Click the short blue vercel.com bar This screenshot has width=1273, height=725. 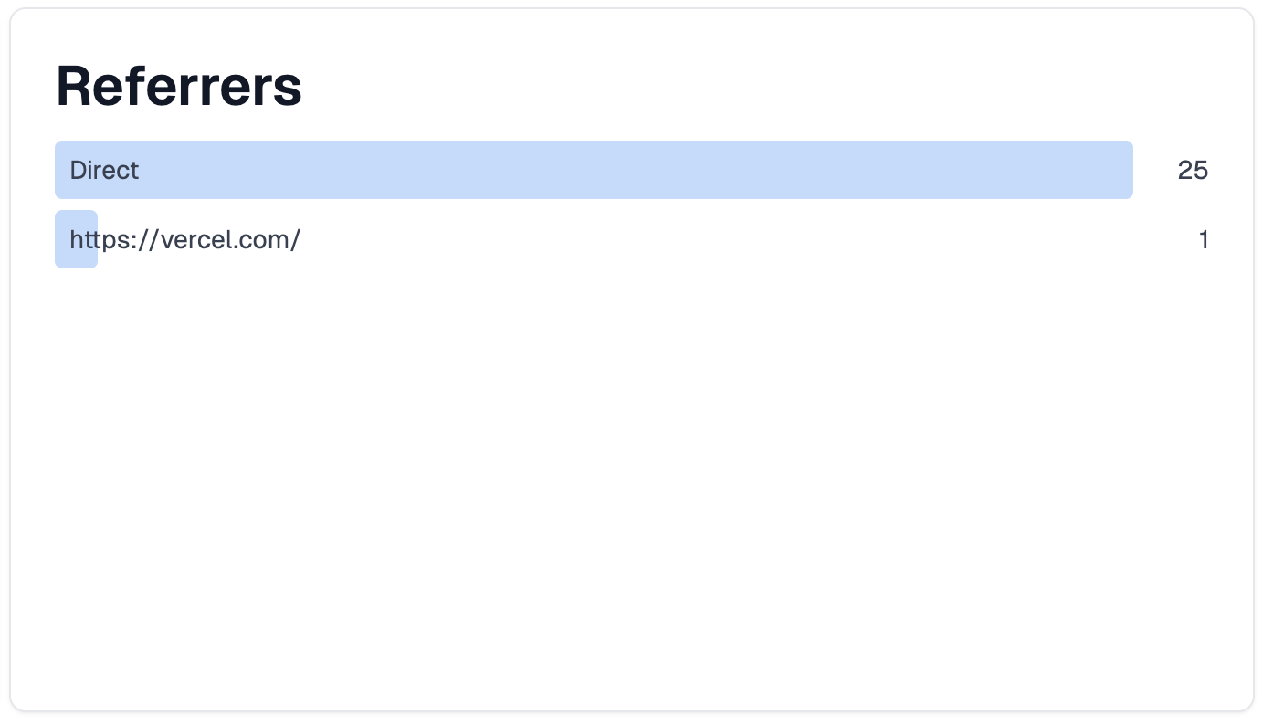click(76, 239)
